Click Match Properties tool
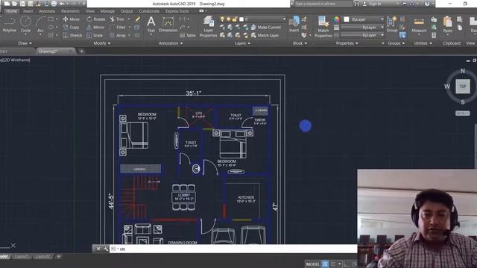The height and width of the screenshot is (268, 477). pyautogui.click(x=323, y=27)
